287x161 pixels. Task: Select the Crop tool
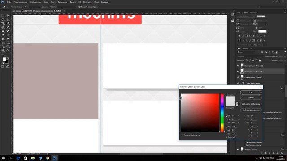3,23
